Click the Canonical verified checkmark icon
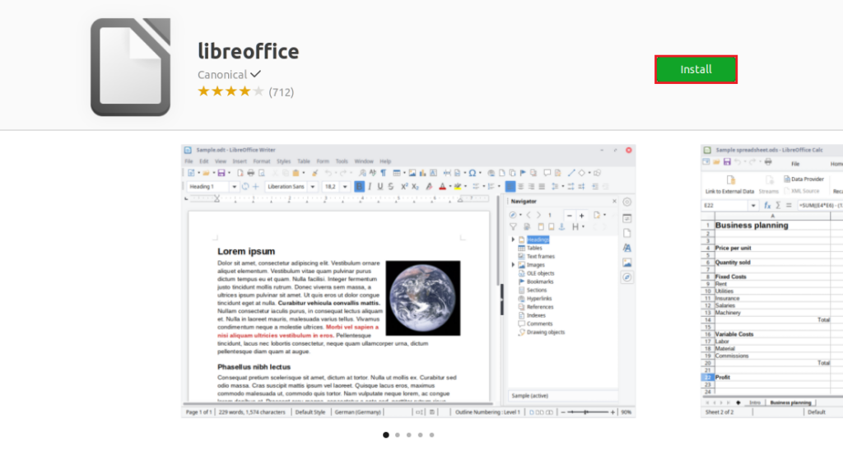 (x=256, y=74)
